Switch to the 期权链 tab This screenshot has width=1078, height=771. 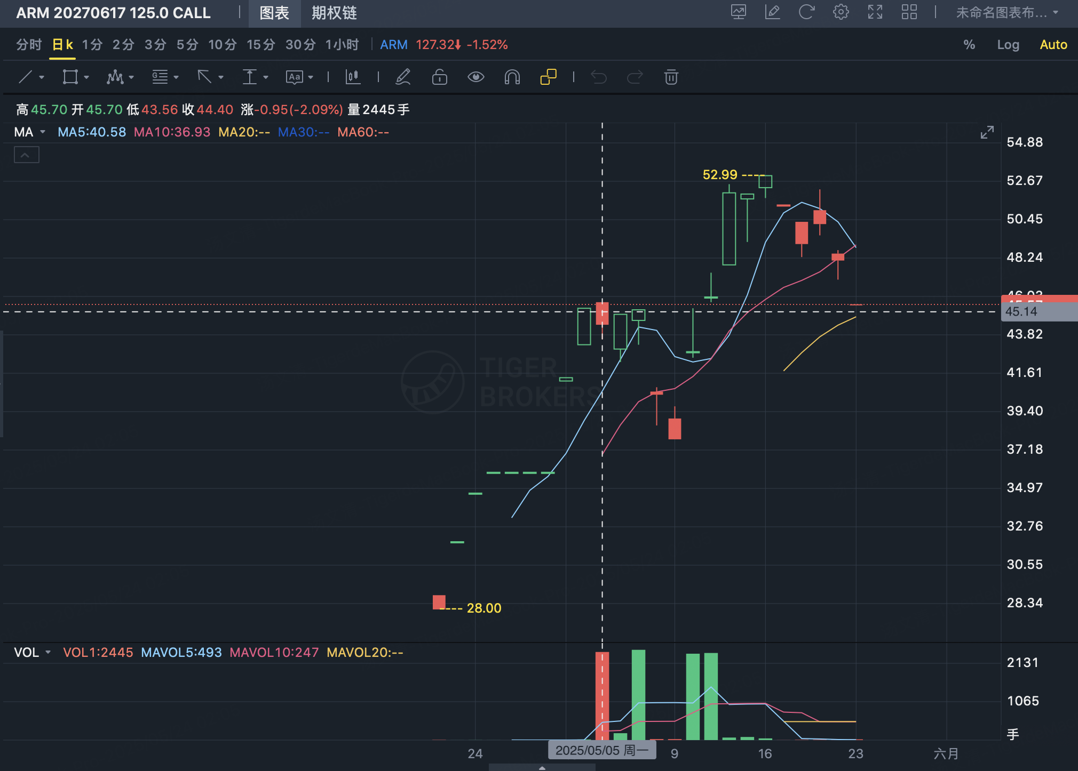pyautogui.click(x=334, y=13)
